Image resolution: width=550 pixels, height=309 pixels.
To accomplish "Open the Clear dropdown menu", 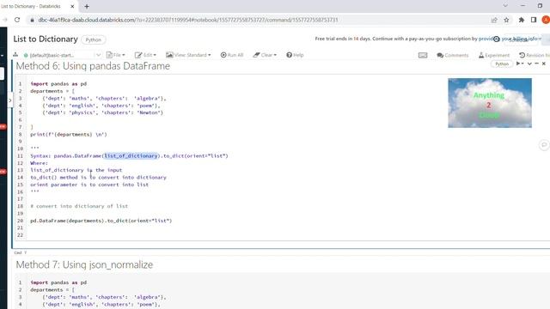I will [x=265, y=55].
